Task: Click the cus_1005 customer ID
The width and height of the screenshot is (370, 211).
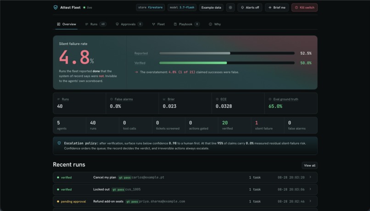Action: pos(133,189)
